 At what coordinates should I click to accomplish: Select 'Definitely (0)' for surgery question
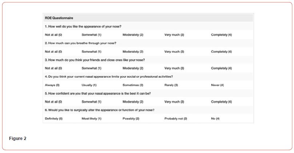54,119
